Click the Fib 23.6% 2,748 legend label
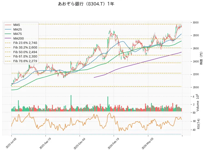 coord(25,43)
